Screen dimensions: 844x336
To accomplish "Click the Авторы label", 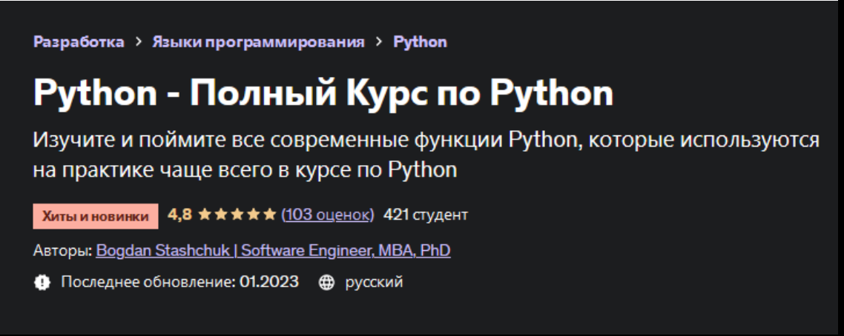I will coord(62,251).
